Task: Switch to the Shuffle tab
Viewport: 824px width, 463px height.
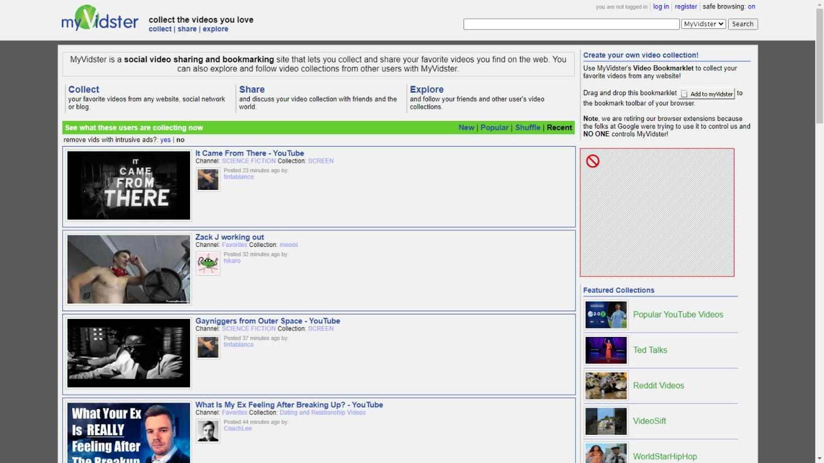Action: (527, 128)
